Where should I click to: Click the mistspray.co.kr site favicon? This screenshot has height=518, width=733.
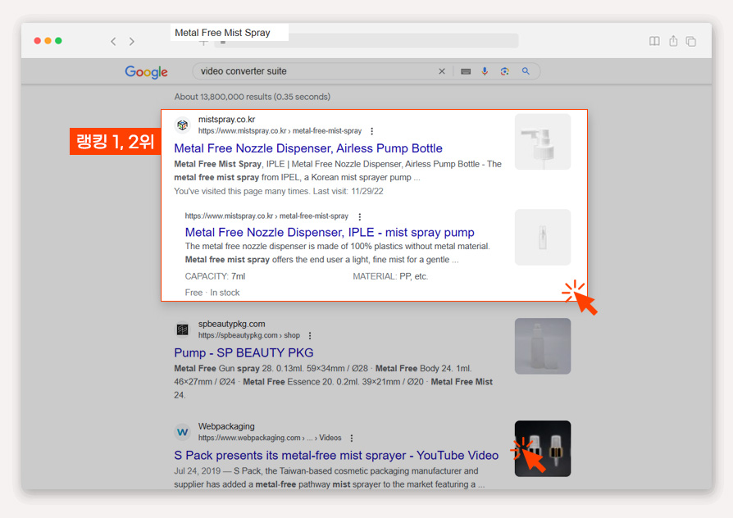click(182, 125)
